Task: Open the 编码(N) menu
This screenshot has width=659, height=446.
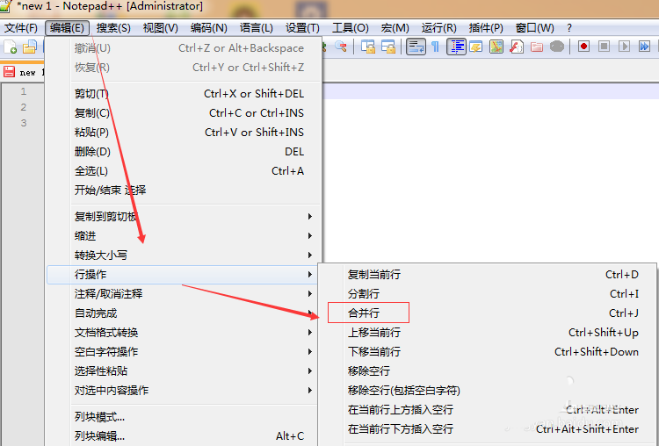Action: [208, 28]
